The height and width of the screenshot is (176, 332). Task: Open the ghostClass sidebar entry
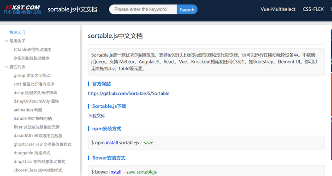42,145
